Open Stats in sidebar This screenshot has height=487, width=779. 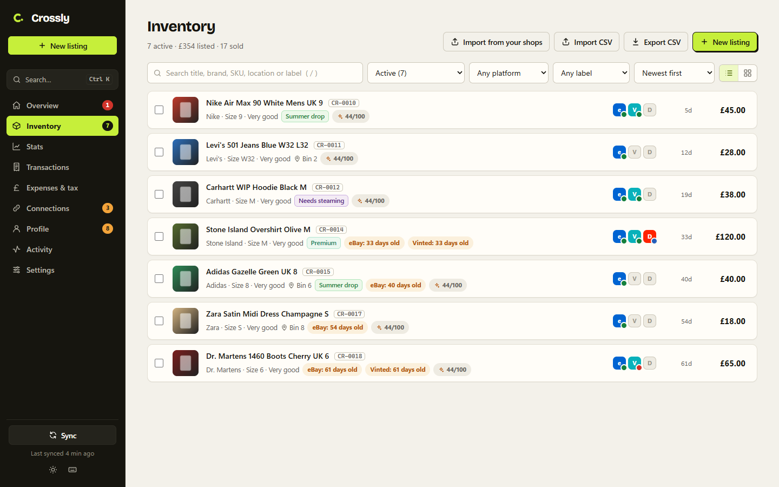[x=62, y=147]
